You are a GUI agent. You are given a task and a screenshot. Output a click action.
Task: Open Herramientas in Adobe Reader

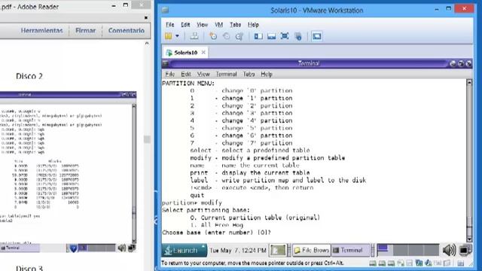coord(42,30)
